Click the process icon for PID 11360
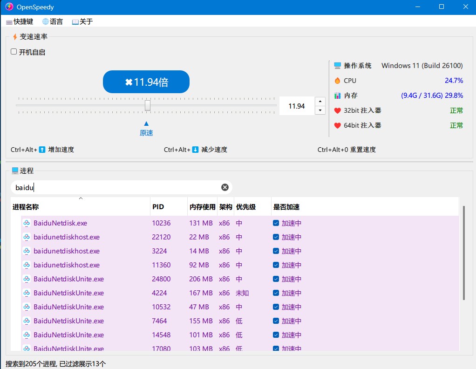Screen dimensions: 476x369 [27, 265]
